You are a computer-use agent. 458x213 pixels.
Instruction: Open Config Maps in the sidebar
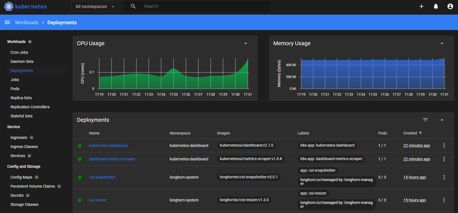pyautogui.click(x=21, y=177)
